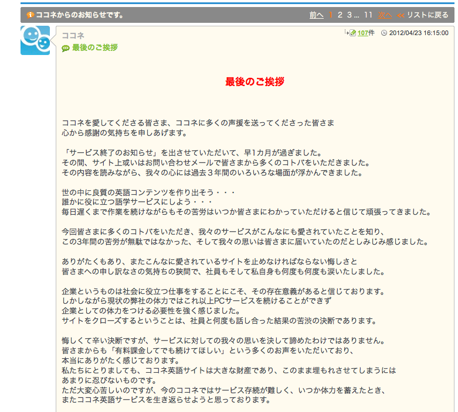
Task: Go to next page with 次へ
Action: pos(385,15)
